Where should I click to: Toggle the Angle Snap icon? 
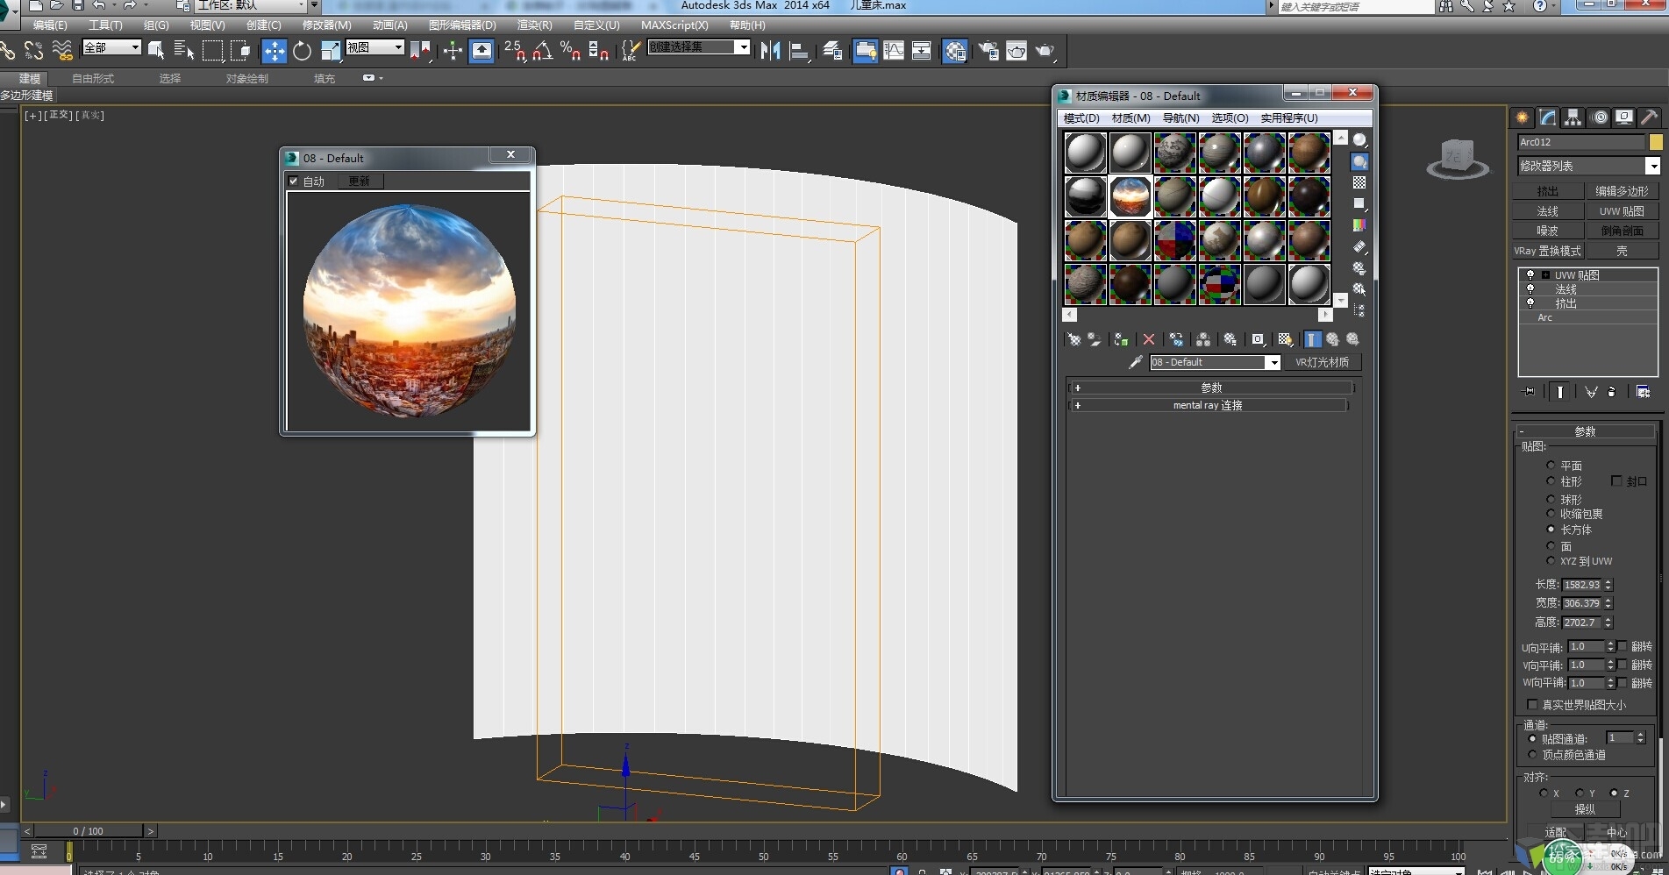point(542,51)
